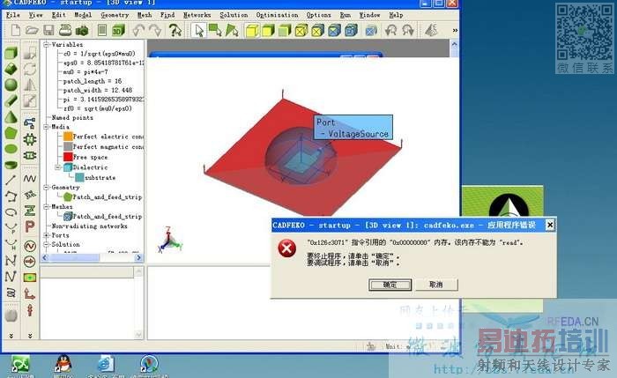Collapse the Geometry tree node

pos(46,187)
